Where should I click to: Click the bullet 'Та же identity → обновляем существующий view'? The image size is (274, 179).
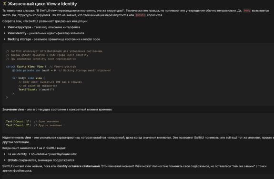pos(42,154)
